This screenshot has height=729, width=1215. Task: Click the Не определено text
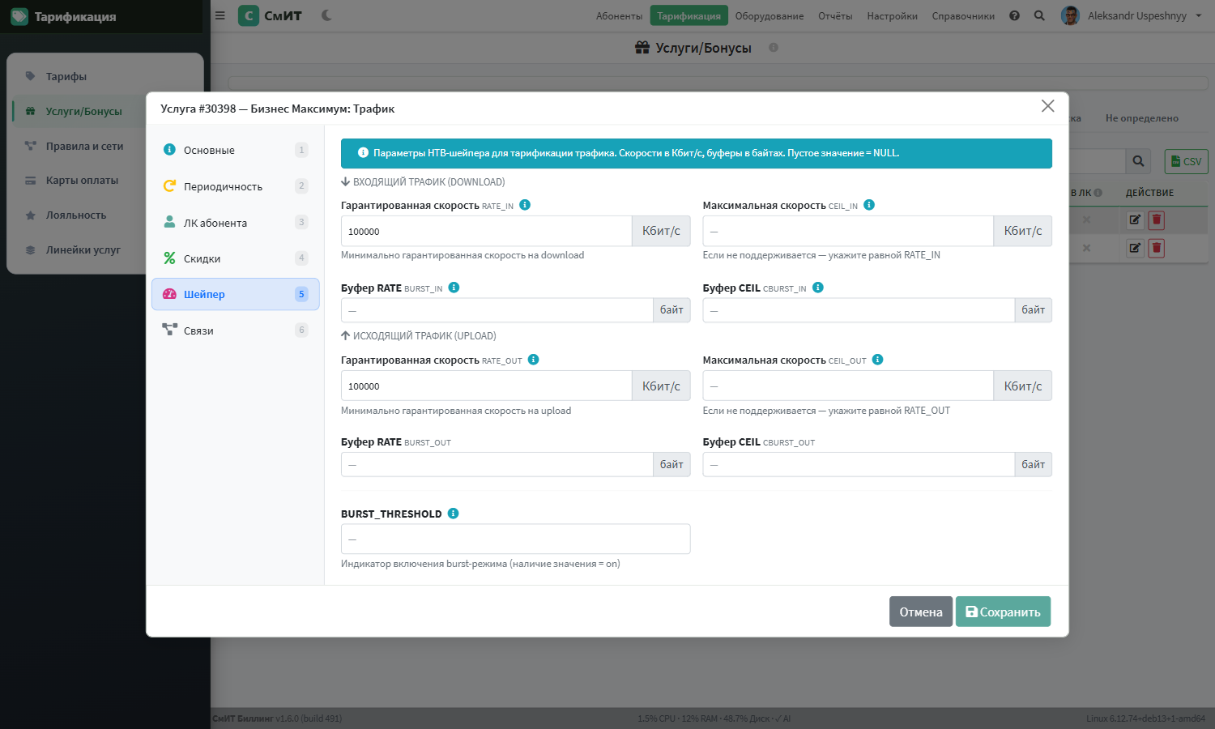pyautogui.click(x=1141, y=118)
